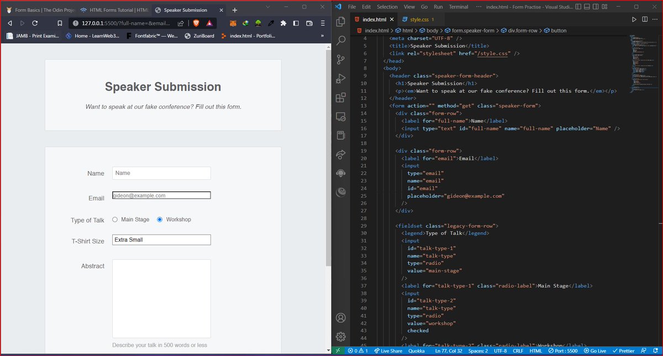
Task: Open the Run menu in VS Code
Action: coord(438,7)
